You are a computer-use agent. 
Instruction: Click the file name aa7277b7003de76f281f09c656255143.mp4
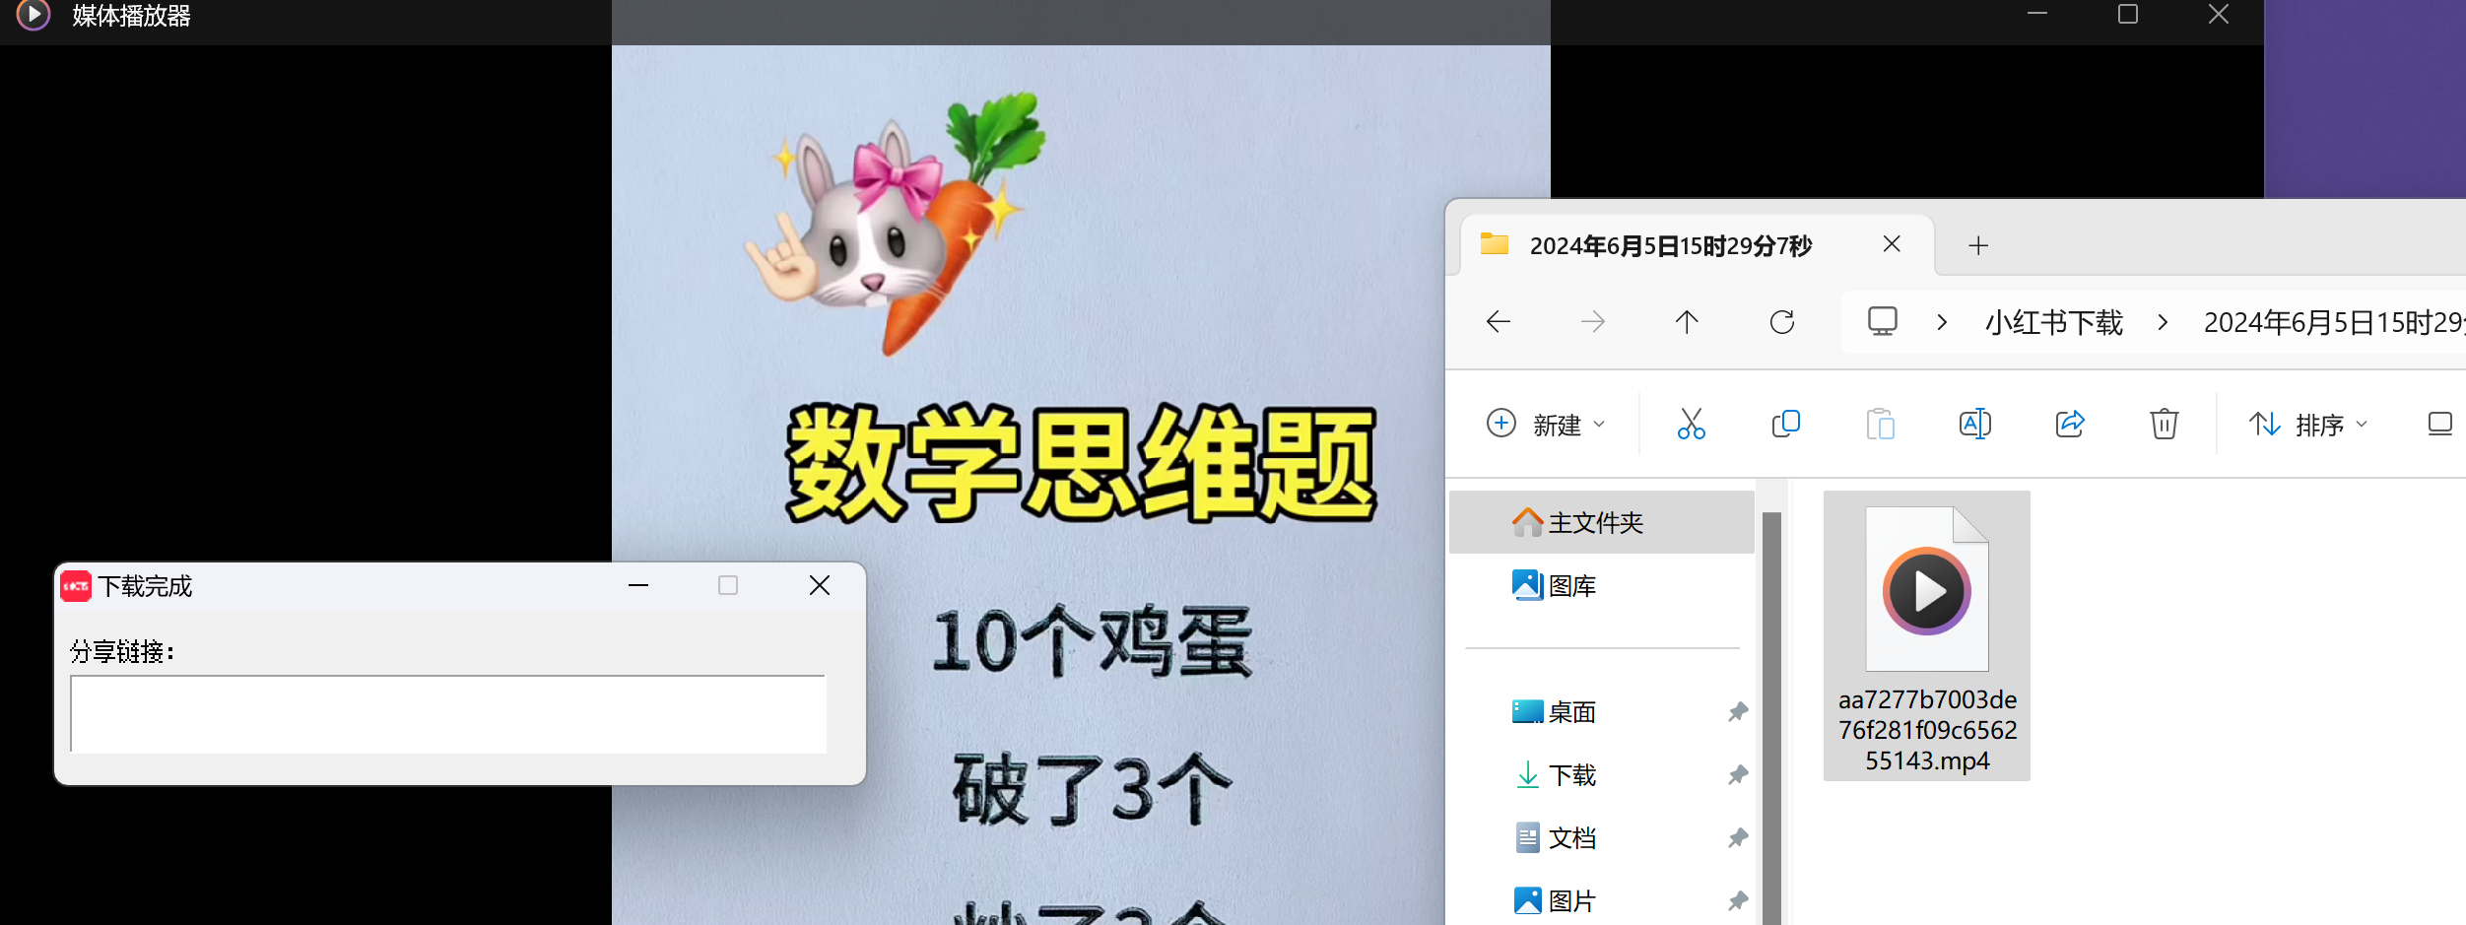point(1927,730)
